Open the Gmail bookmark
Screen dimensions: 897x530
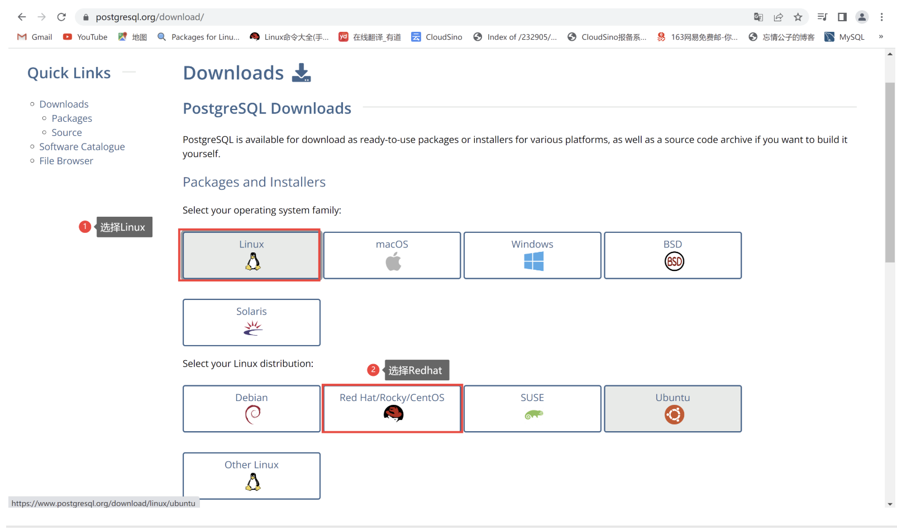coord(35,37)
